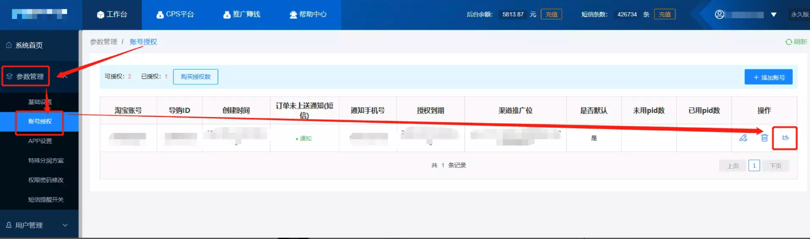
Task: Open 短信提醒开关 in the sidebar
Action: pyautogui.click(x=46, y=200)
